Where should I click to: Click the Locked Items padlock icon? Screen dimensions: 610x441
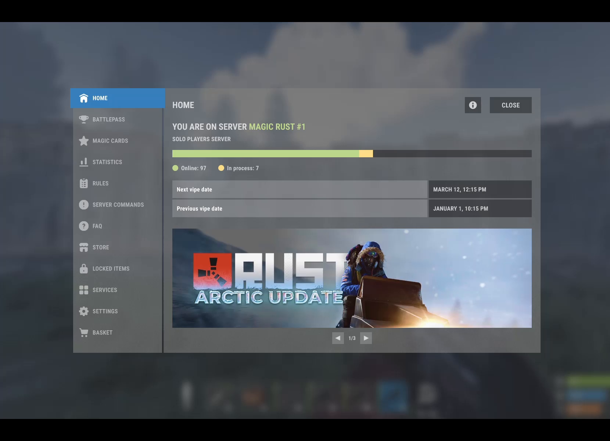click(84, 269)
